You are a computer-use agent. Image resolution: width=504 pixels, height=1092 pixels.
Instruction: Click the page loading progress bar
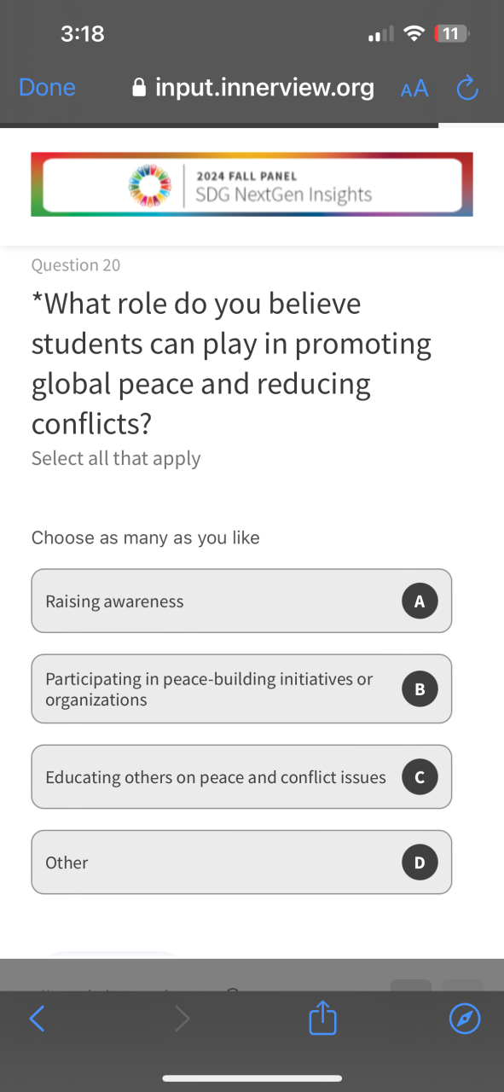tap(219, 125)
